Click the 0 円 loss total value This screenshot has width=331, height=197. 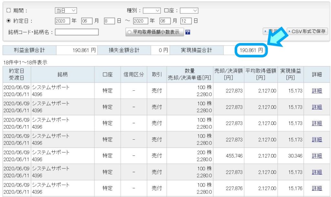[x=163, y=50]
